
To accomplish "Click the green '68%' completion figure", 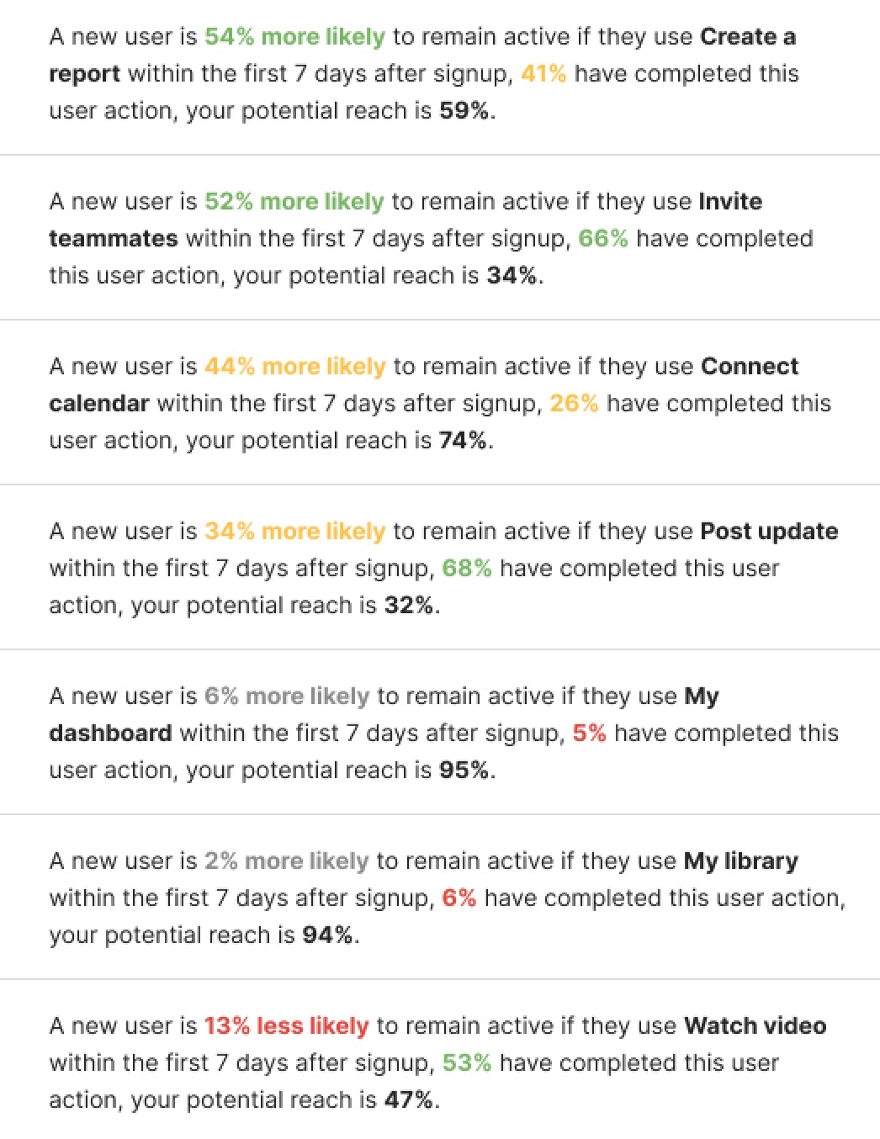I will 467,569.
